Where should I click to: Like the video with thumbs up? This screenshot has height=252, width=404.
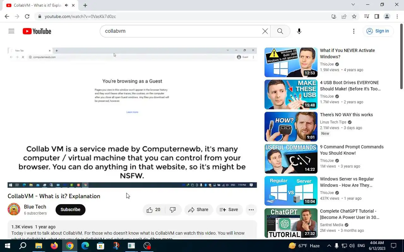(153, 210)
